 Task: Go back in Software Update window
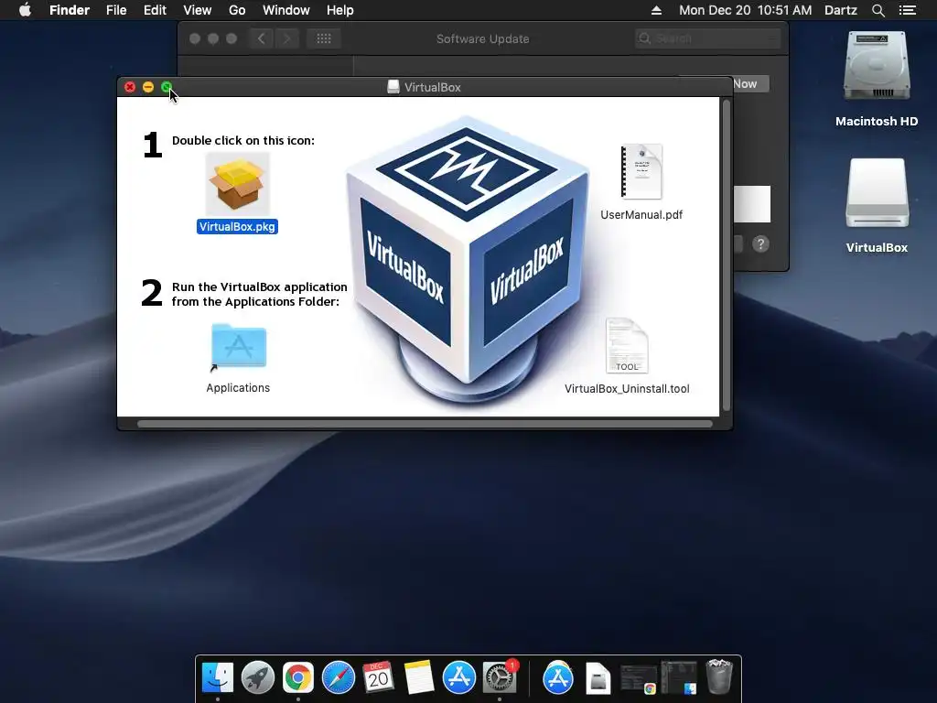point(261,38)
